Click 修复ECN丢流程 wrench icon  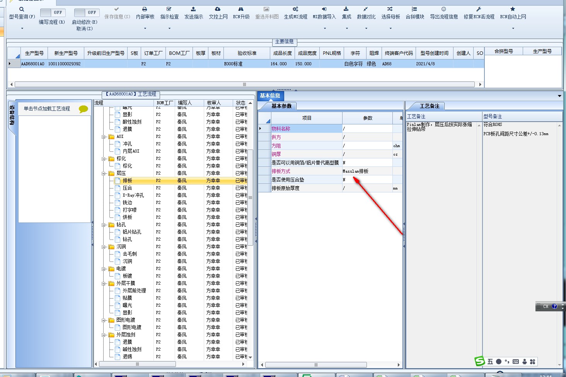click(479, 9)
